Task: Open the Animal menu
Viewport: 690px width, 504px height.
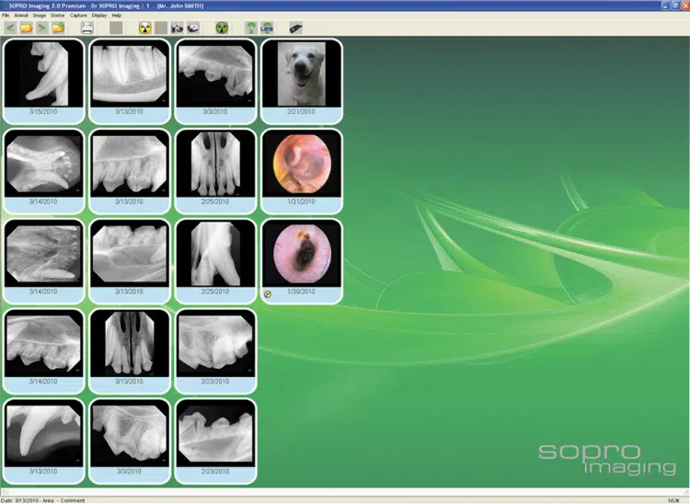Action: (x=19, y=16)
